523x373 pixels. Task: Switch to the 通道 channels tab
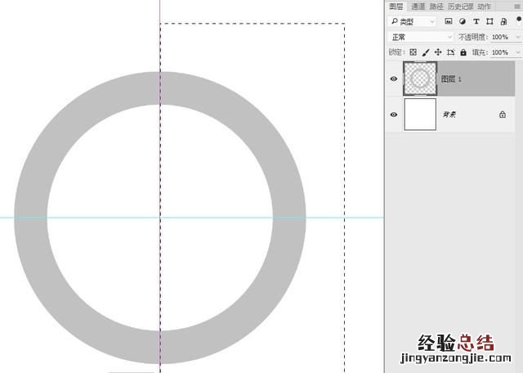pyautogui.click(x=418, y=7)
